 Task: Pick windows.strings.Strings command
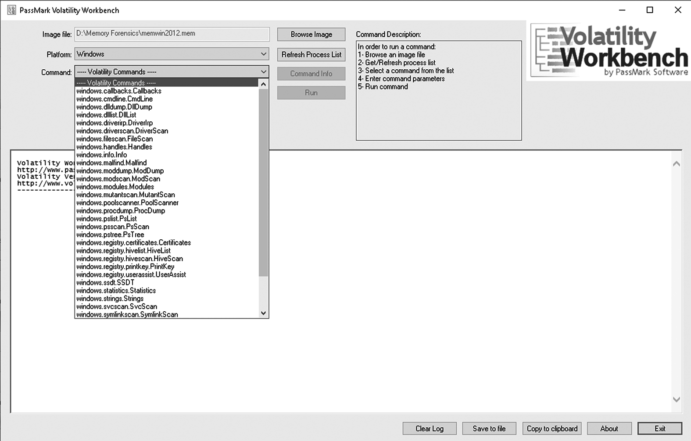[x=167, y=299]
